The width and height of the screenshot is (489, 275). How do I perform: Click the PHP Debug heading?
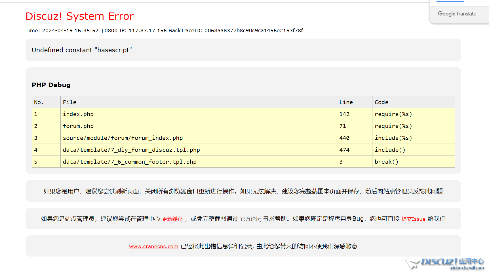click(x=51, y=85)
